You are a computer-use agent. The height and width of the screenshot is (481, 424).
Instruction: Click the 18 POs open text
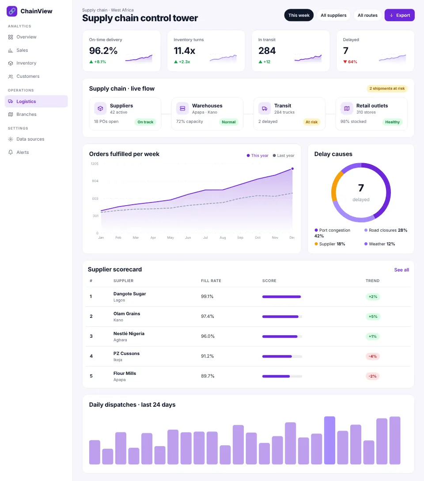(106, 122)
